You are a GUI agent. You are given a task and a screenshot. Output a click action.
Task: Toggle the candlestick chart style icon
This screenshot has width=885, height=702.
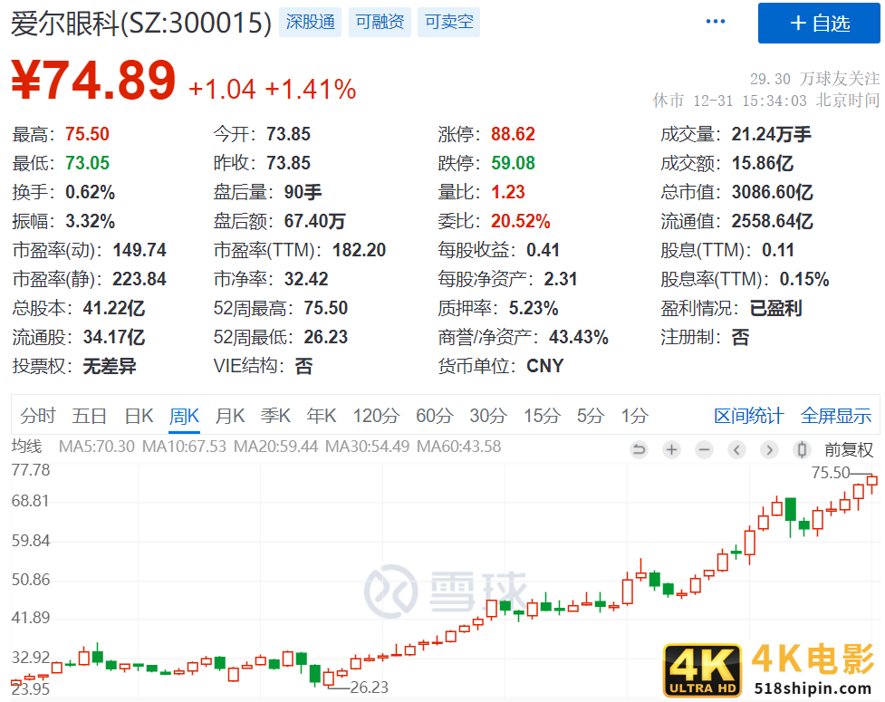click(x=802, y=450)
